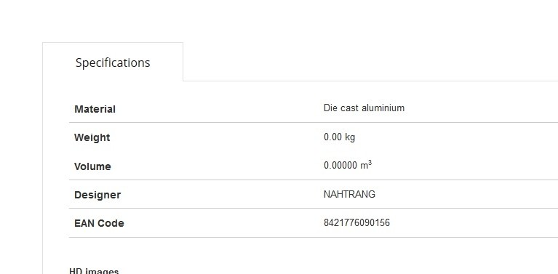Select the EAN number 8421776090156
The width and height of the screenshot is (558, 274).
pos(357,223)
